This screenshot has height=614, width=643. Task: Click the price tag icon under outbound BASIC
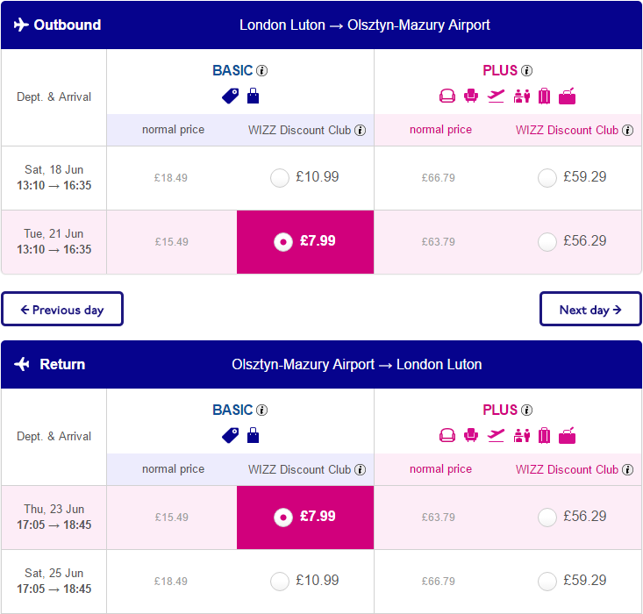pos(230,96)
